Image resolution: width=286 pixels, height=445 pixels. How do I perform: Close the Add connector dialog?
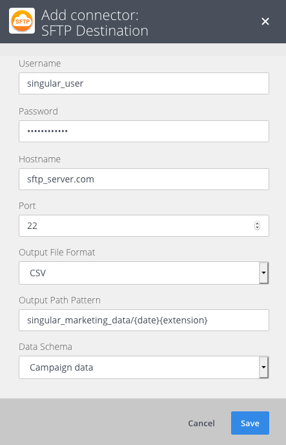pos(265,21)
